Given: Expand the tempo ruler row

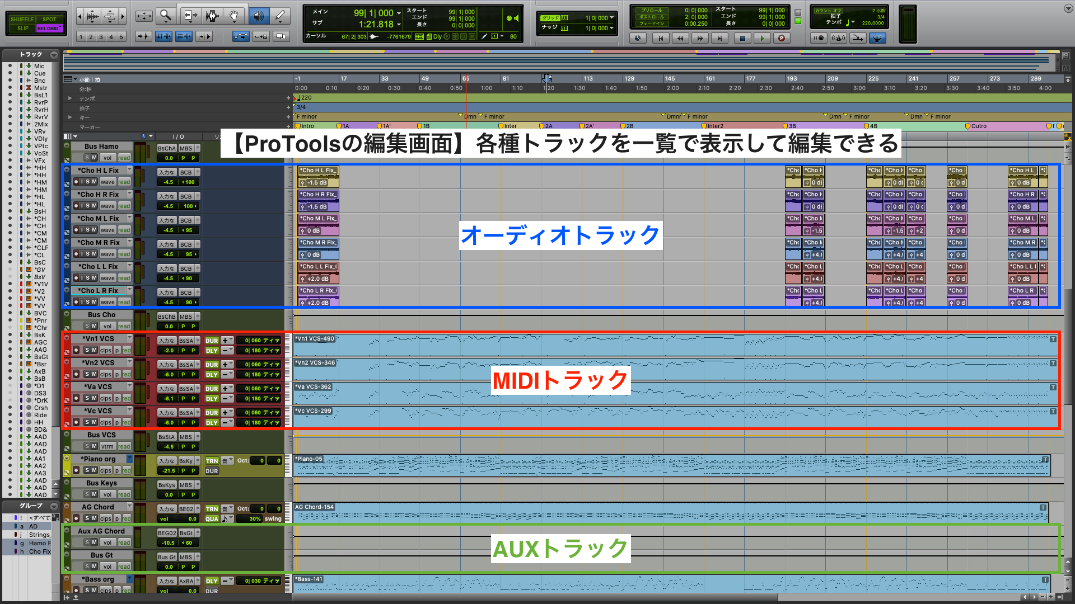Looking at the screenshot, I should (x=70, y=98).
